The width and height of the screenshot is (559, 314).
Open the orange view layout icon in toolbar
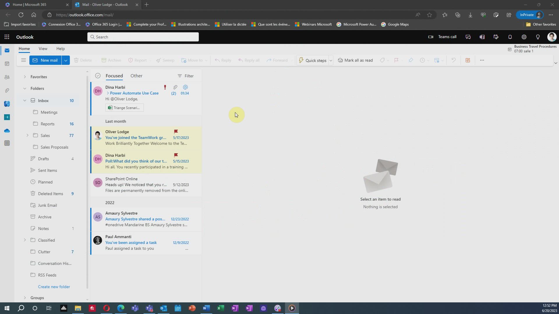[x=468, y=60]
